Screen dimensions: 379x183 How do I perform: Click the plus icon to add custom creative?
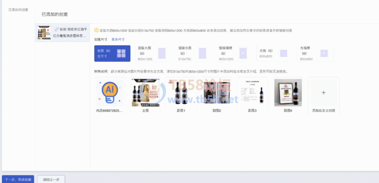click(323, 93)
